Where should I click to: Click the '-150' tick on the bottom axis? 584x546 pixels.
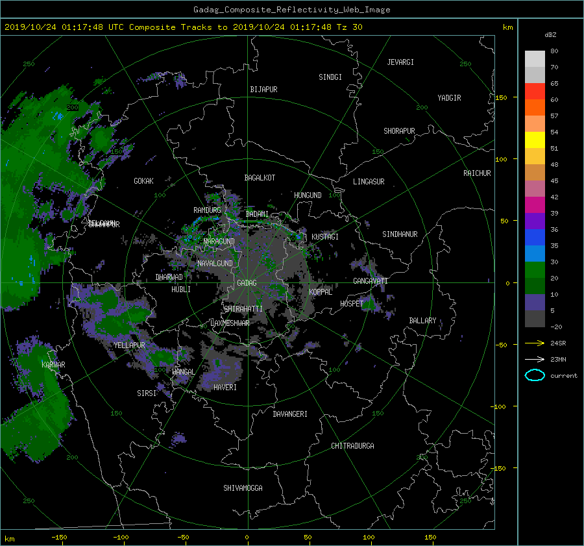pyautogui.click(x=59, y=537)
